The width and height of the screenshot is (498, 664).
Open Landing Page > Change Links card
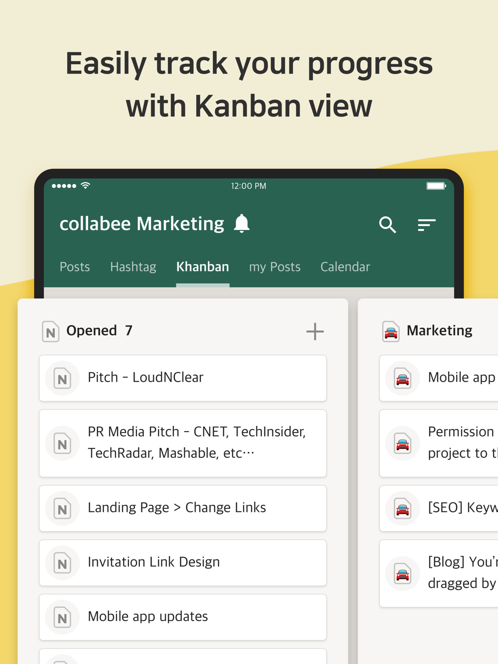(x=183, y=509)
